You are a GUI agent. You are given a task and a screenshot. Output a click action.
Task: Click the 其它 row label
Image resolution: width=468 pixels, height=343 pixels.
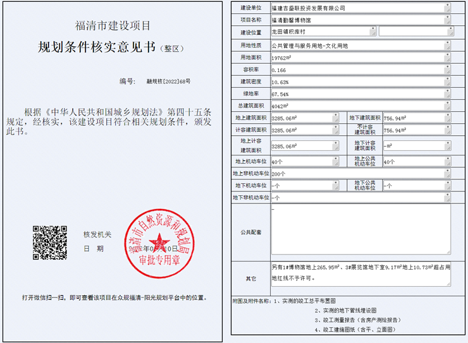click(250, 279)
